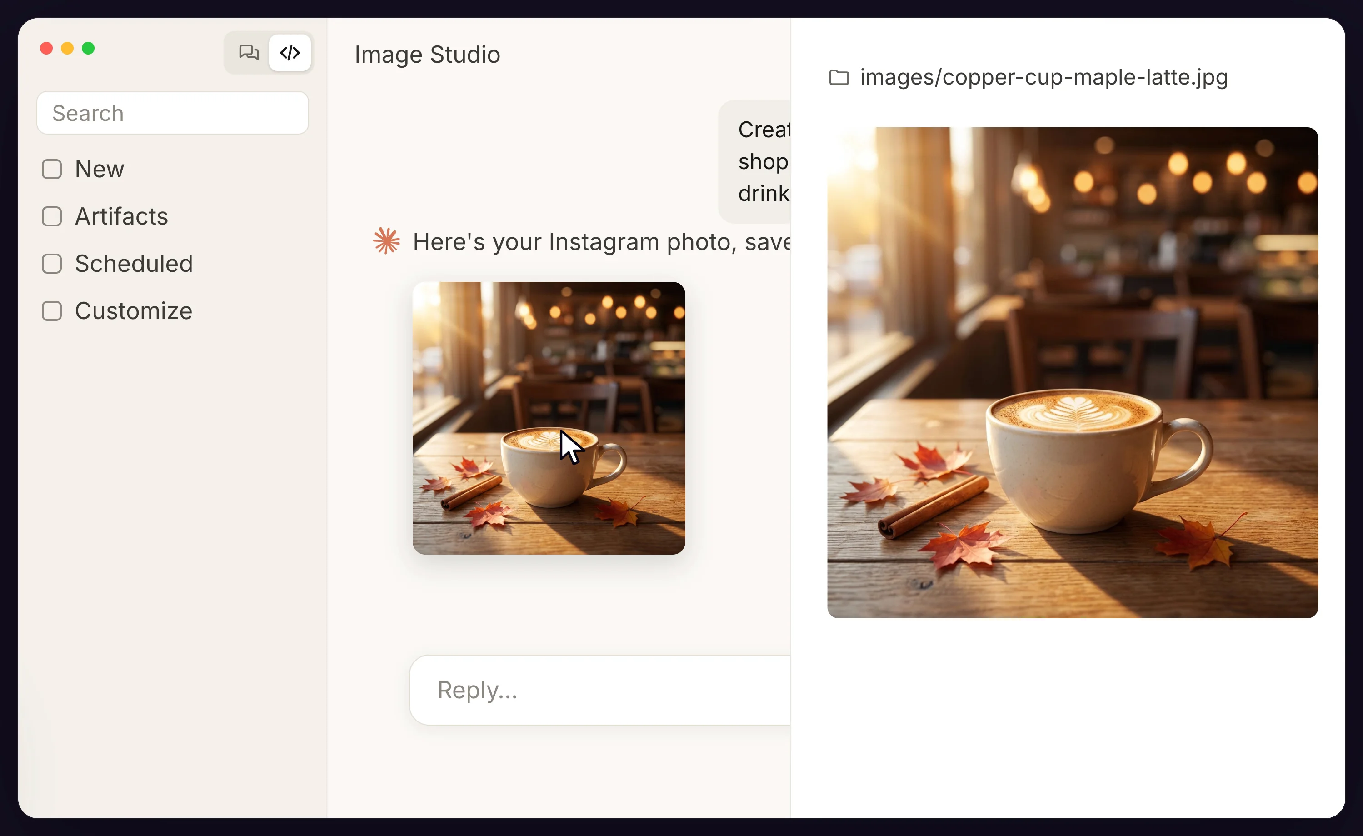Click the square icon beside New

point(52,169)
